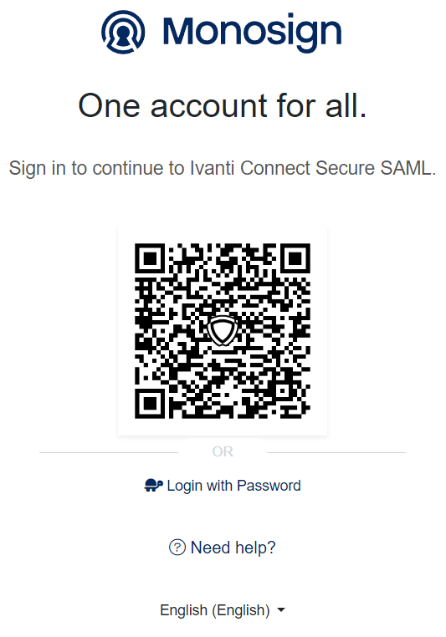
Task: Select the One account for all. heading
Action: (x=223, y=106)
